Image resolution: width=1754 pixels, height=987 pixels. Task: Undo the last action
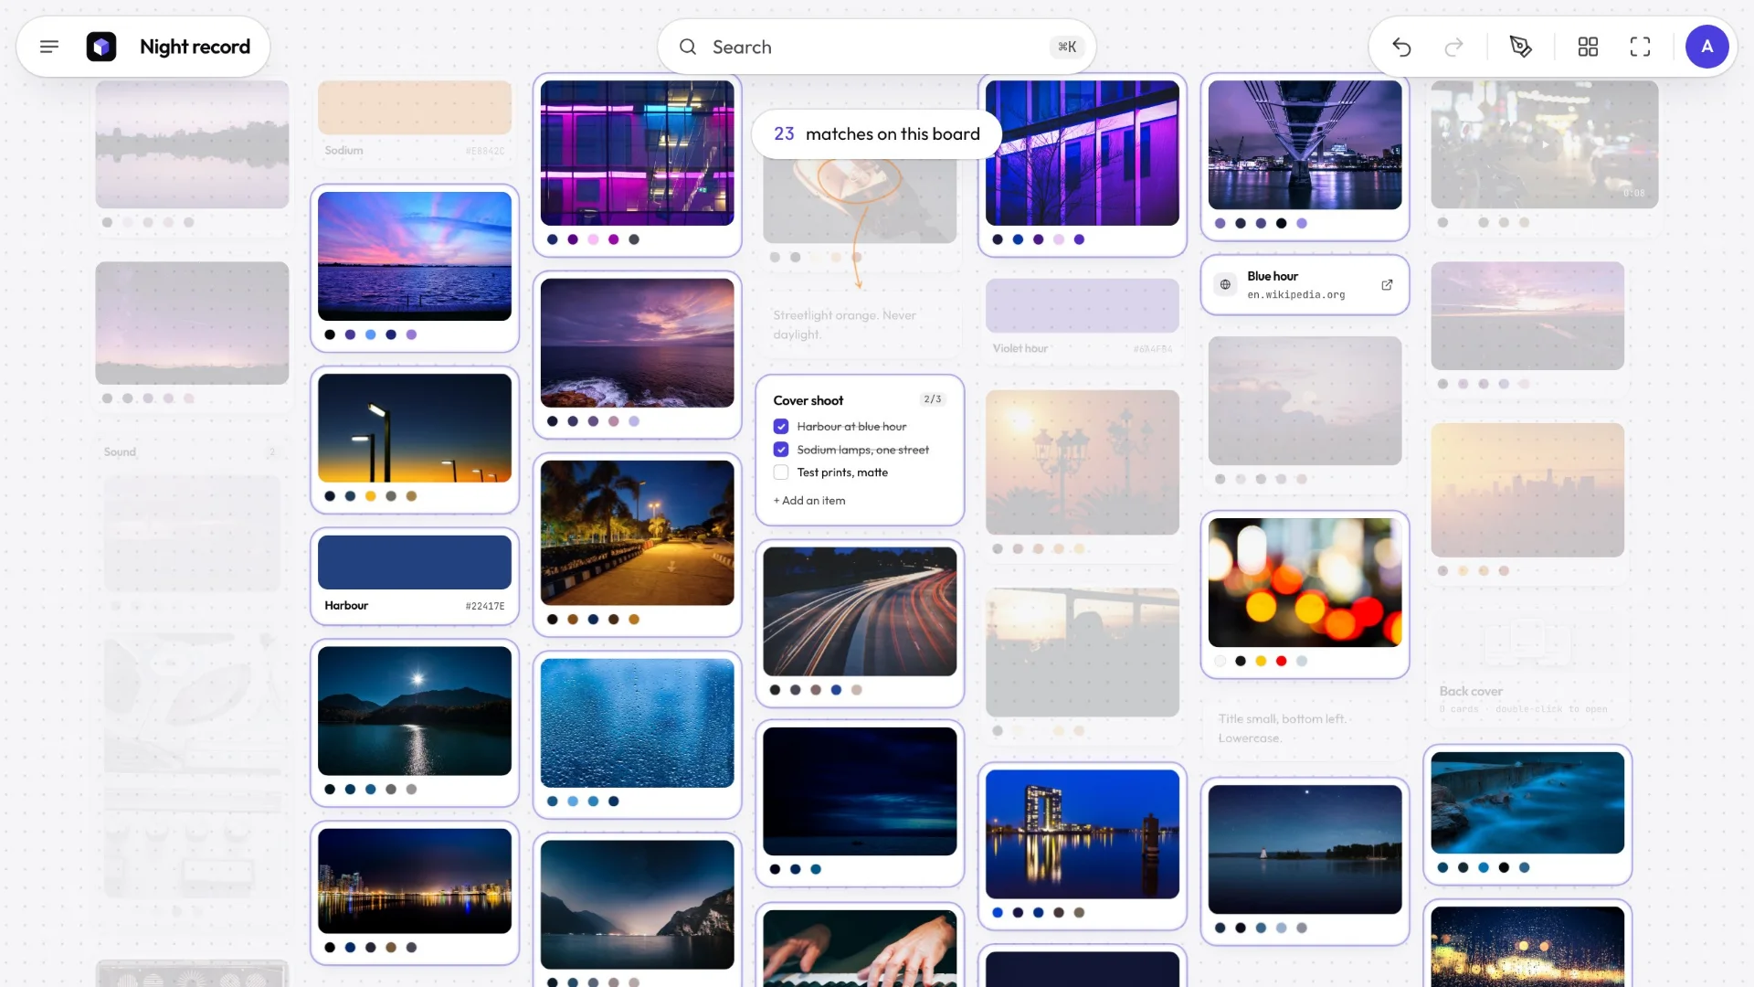tap(1401, 47)
